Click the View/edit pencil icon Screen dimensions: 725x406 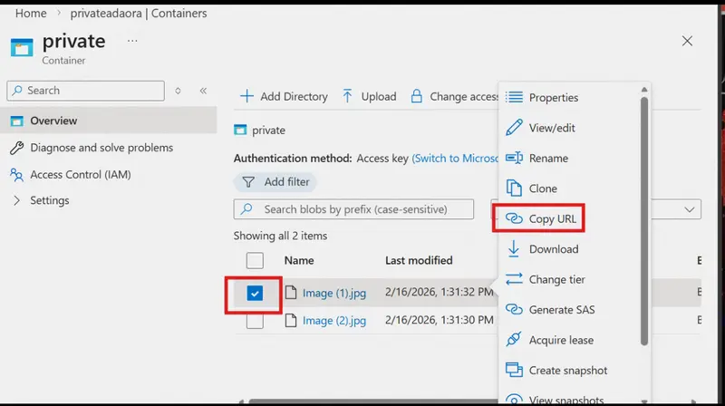514,127
